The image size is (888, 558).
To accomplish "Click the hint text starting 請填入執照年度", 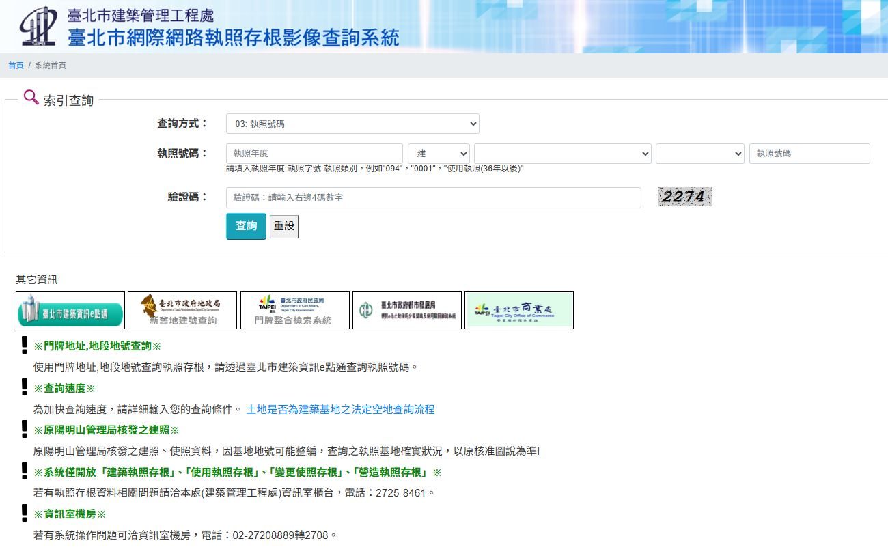I will (x=375, y=169).
